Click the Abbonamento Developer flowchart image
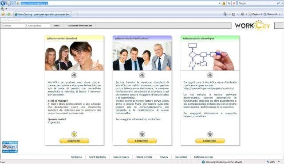This screenshot has height=164, width=284. [210, 56]
